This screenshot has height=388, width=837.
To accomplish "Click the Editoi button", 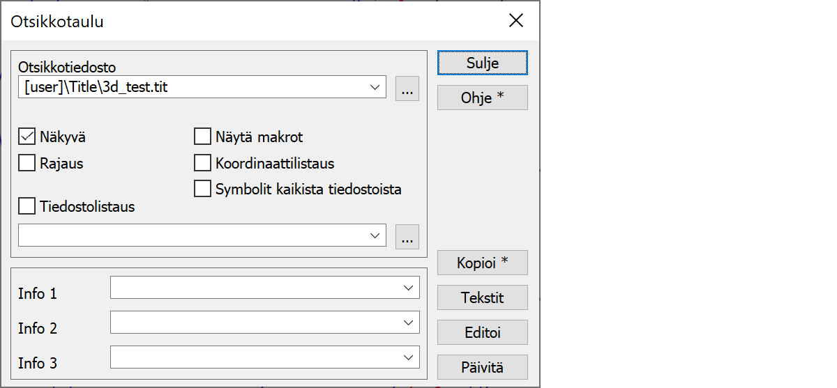I will [x=482, y=332].
